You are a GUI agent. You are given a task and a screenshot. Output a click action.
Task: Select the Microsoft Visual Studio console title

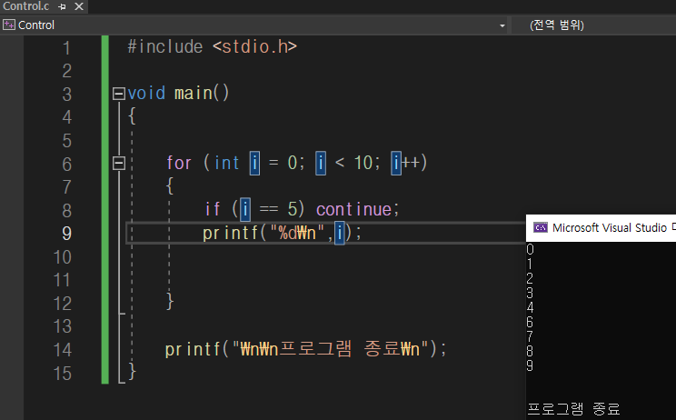609,227
